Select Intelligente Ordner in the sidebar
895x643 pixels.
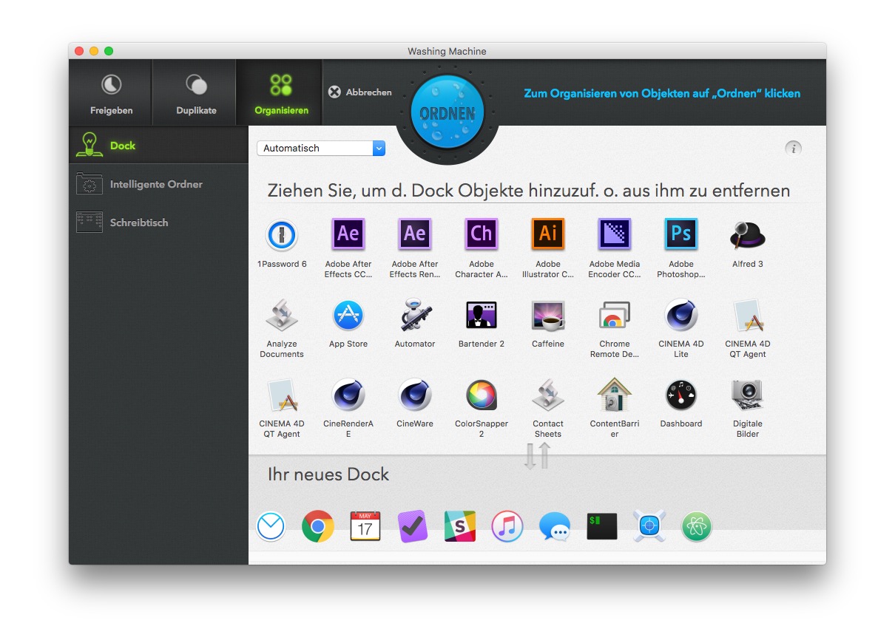(x=155, y=184)
